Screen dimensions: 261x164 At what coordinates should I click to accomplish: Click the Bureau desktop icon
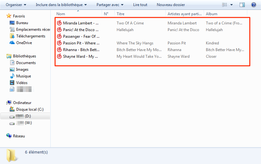12,23
